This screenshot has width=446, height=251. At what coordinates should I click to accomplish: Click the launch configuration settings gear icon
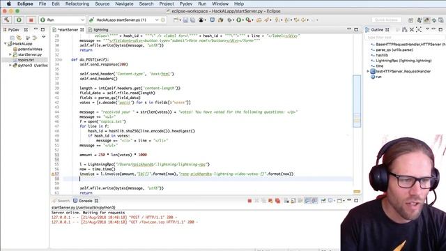[163, 20]
